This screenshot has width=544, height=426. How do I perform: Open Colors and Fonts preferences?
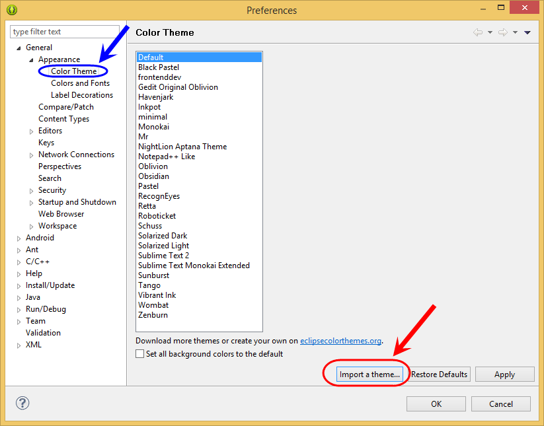pyautogui.click(x=80, y=83)
